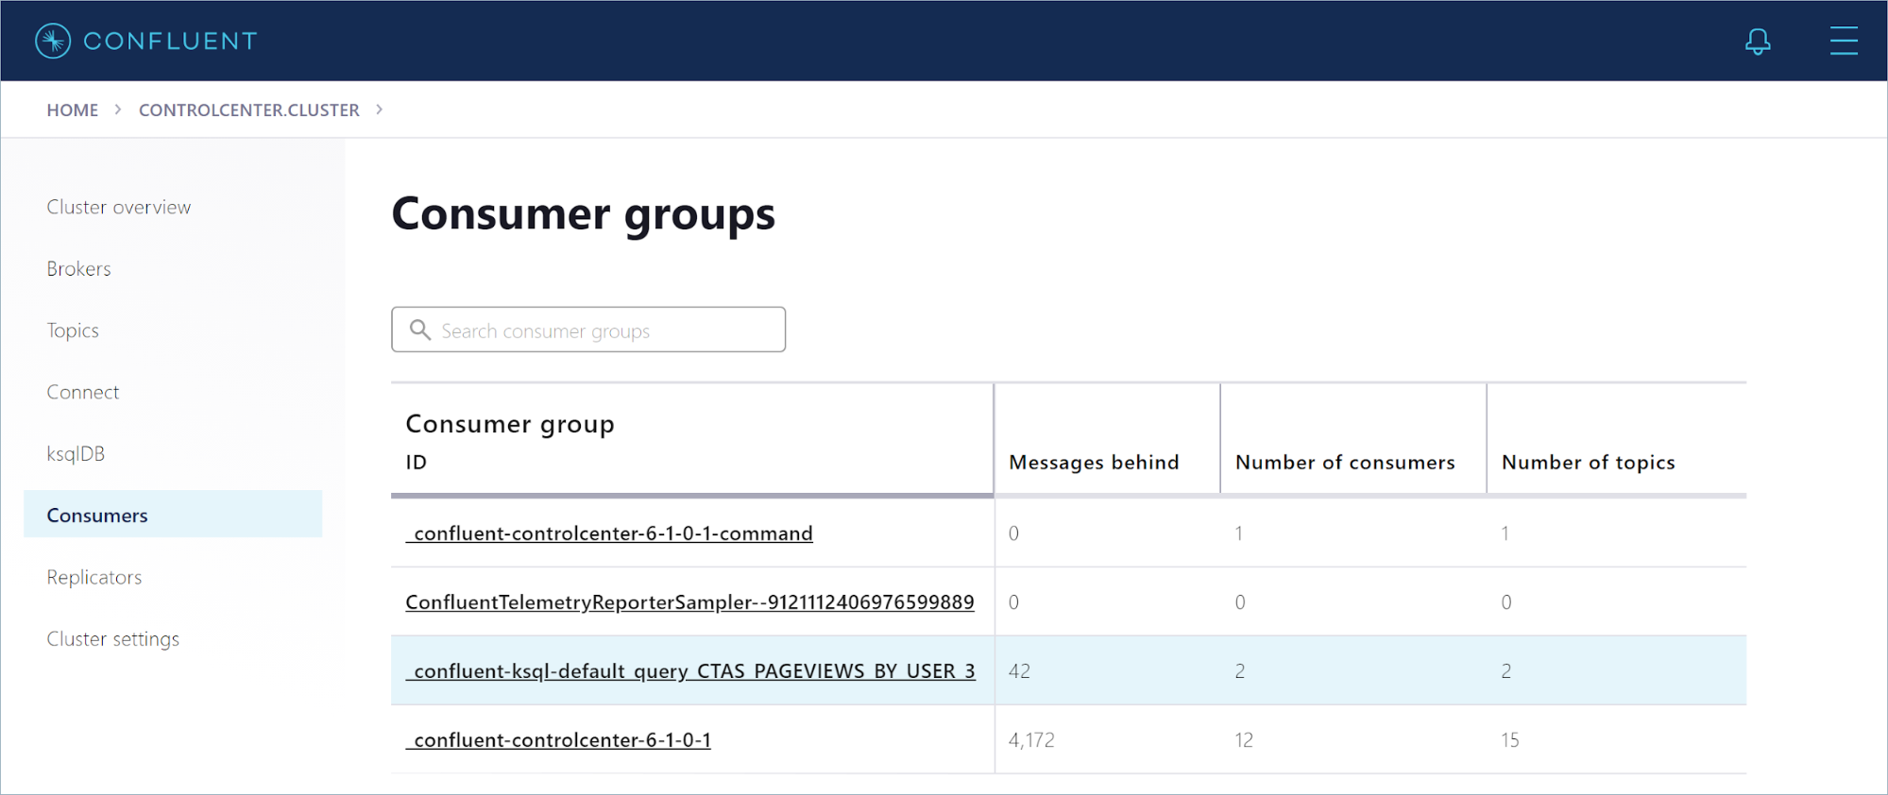Viewport: 1888px width, 795px height.
Task: Click the 15 topics value
Action: [1510, 740]
